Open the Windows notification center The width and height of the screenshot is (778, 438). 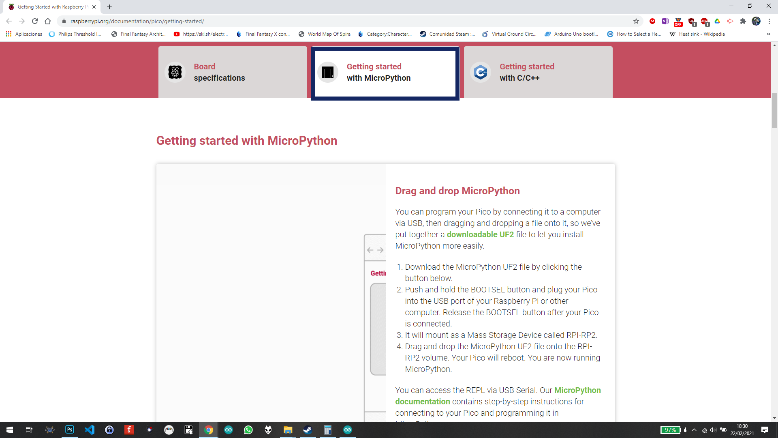pyautogui.click(x=765, y=430)
